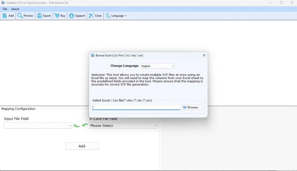Open the Buy cart option

click(x=60, y=16)
